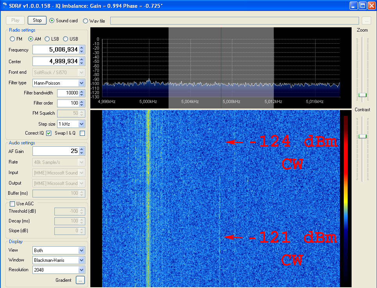Image resolution: width=377 pixels, height=288 pixels.
Task: Click the Frequency value field
Action: (x=56, y=50)
